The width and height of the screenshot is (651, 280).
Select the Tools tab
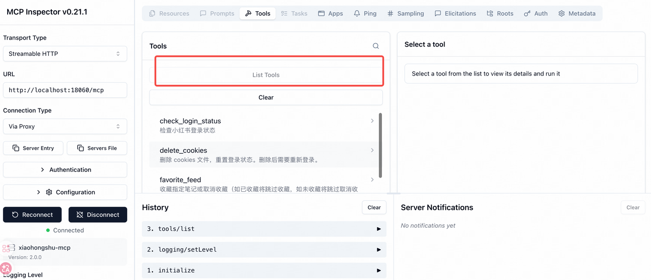click(x=257, y=14)
